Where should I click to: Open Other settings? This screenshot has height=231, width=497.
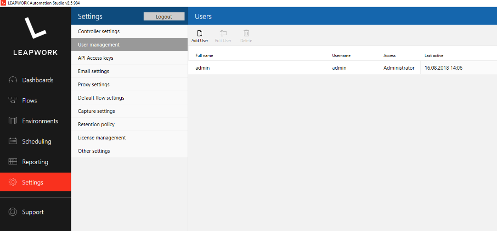tap(129, 151)
